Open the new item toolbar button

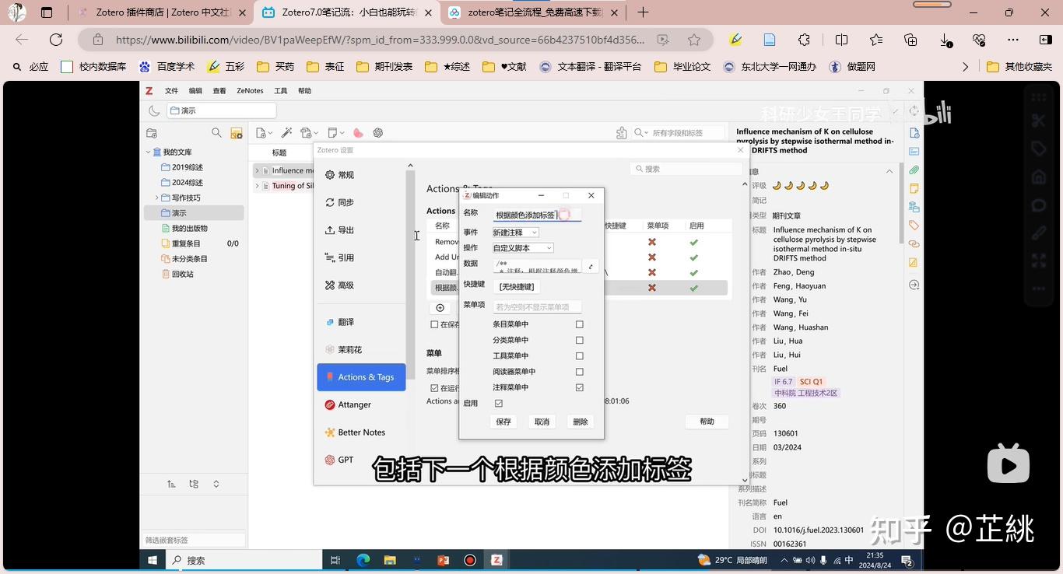click(x=263, y=133)
